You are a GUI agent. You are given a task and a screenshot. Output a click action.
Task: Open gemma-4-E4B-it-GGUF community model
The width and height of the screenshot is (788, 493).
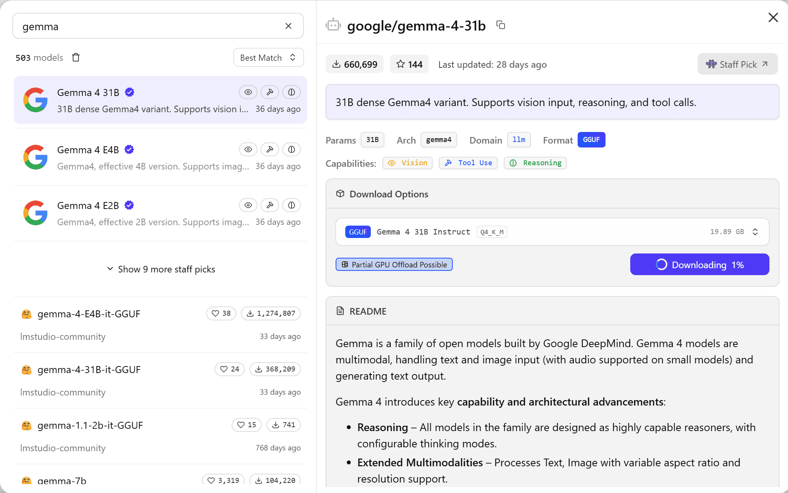pyautogui.click(x=160, y=324)
